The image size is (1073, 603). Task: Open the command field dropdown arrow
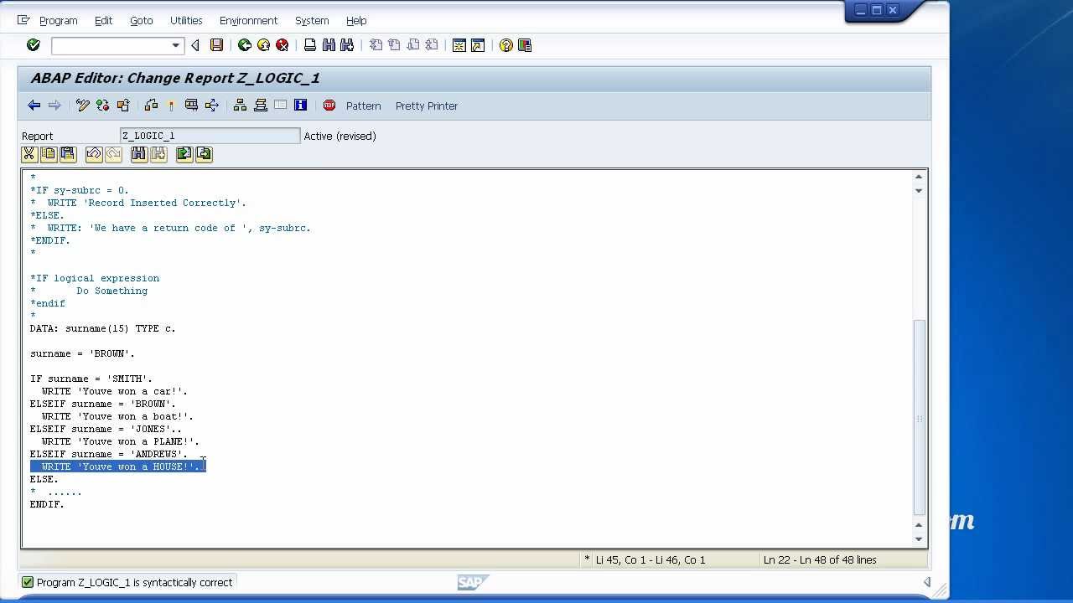176,45
